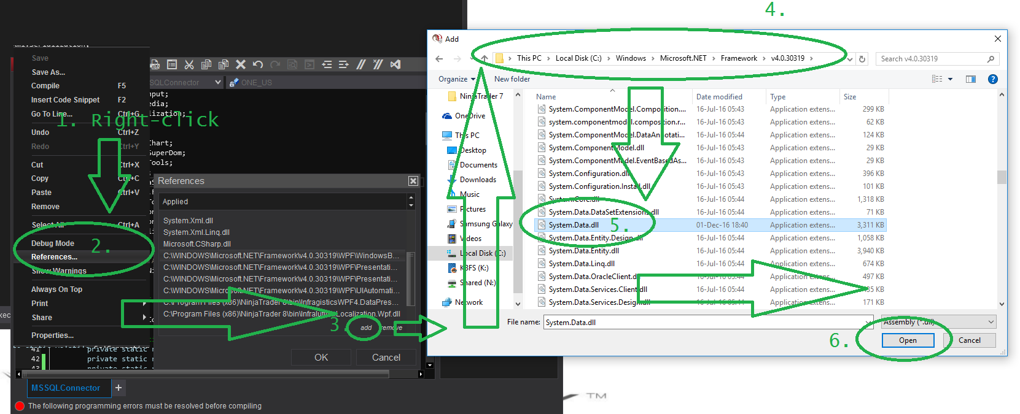Close the References panel with X
Viewport: 1020px width, 414px height.
(413, 181)
